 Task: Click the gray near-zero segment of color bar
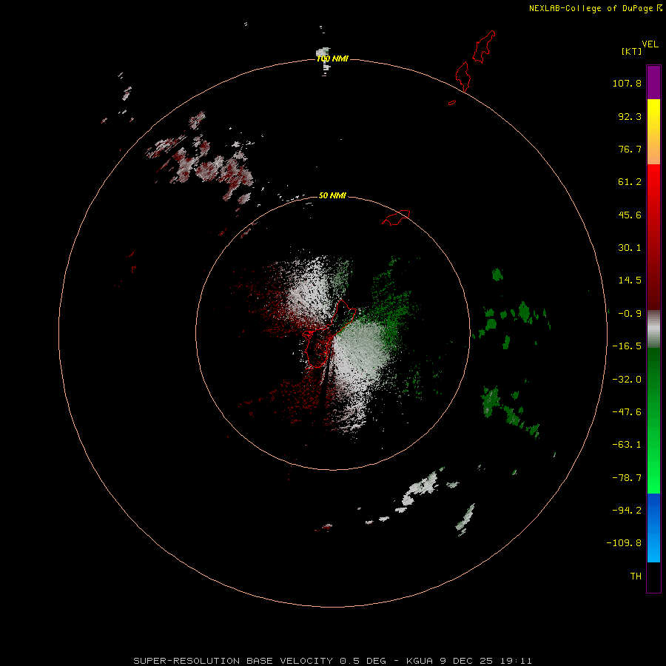(x=653, y=329)
